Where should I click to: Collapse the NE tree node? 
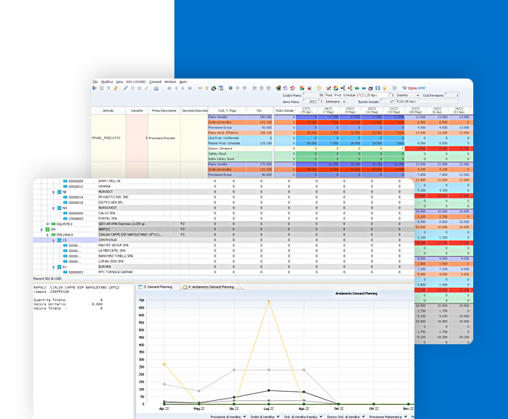(54, 193)
